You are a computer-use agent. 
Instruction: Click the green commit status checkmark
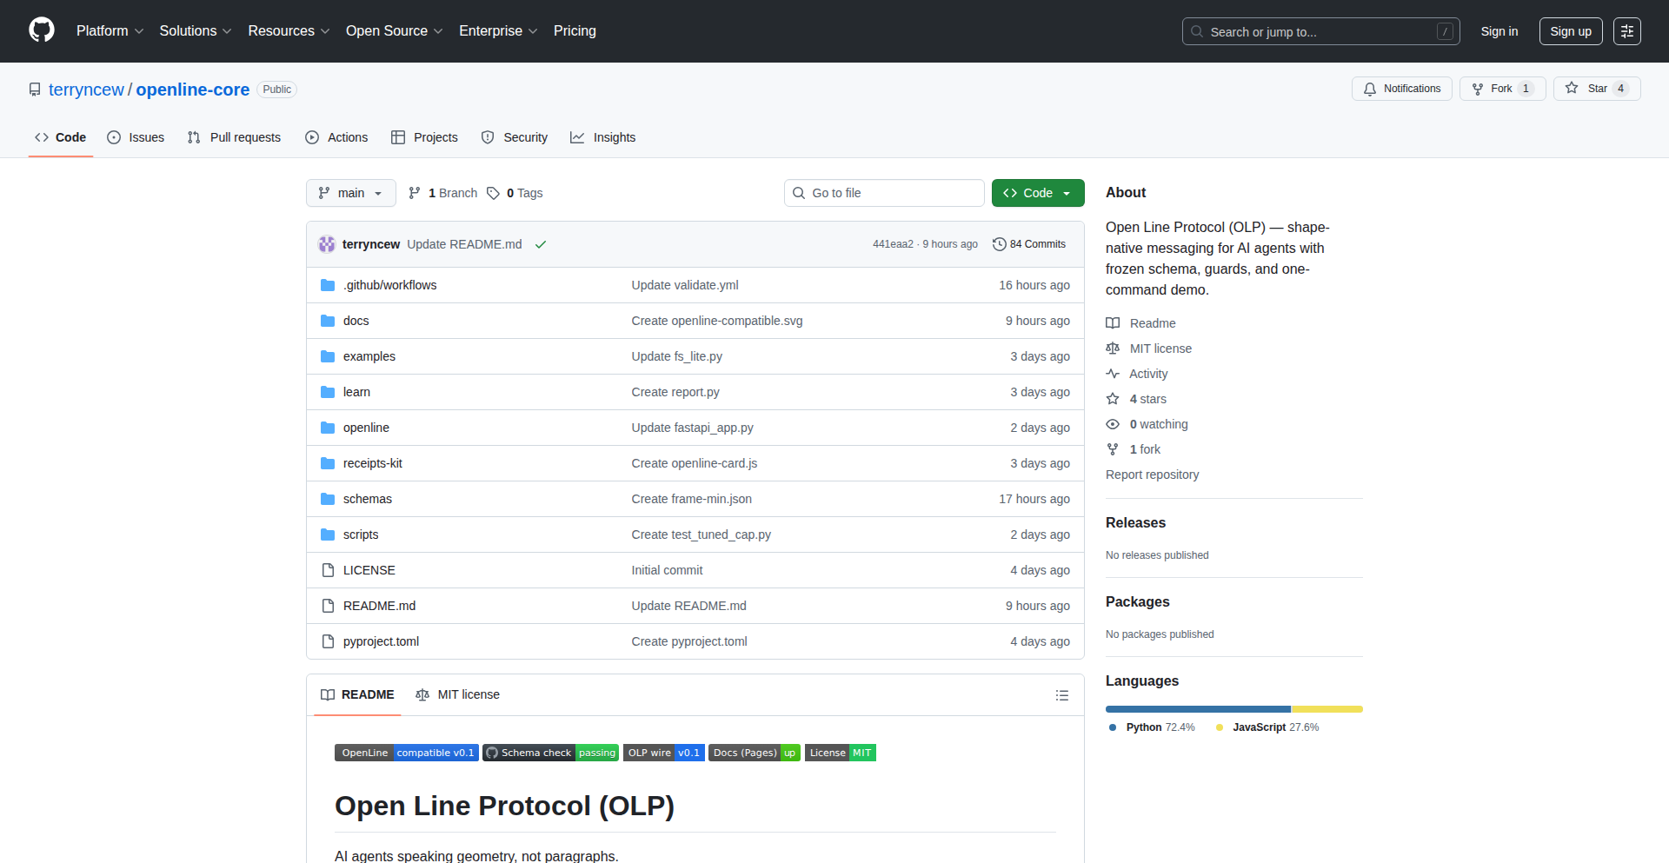541,244
